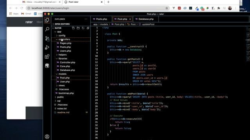250x140 pixels.
Task: Click the red extension icon in Chrome toolbar
Action: click(x=179, y=8)
